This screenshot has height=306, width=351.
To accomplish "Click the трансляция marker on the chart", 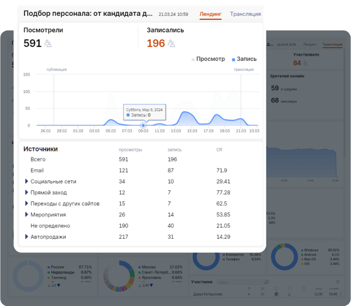I will point(244,70).
